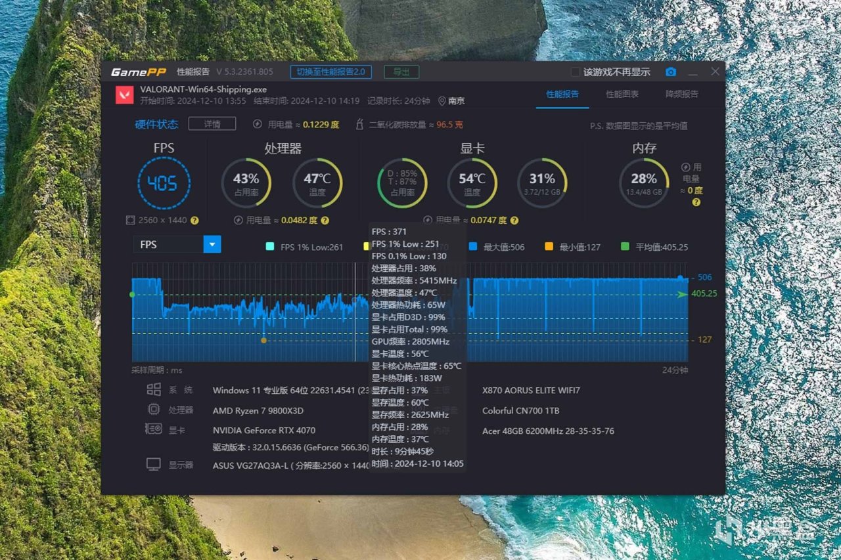
Task: Click the graphics card icon beside 显卡 row
Action: 154,430
